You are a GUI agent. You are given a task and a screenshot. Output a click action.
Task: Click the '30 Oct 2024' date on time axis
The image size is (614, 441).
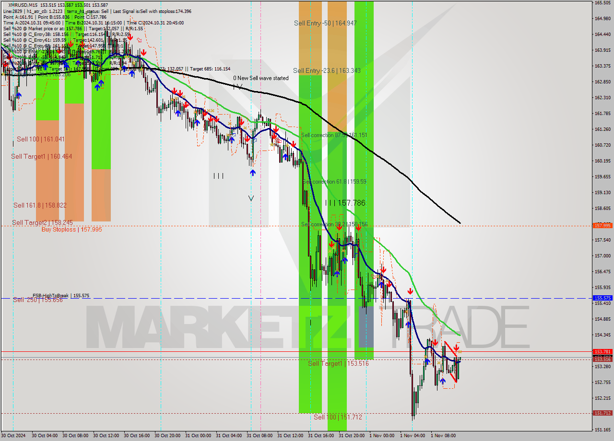13,436
